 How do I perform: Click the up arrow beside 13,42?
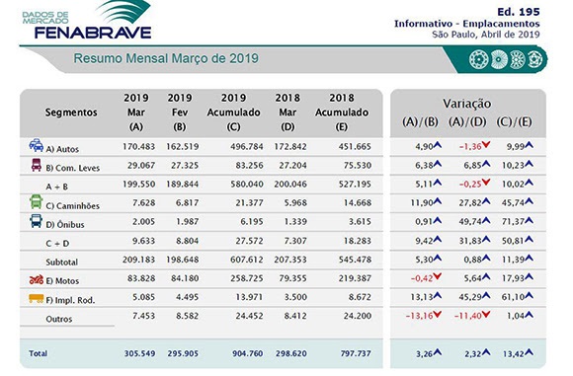[529, 352]
